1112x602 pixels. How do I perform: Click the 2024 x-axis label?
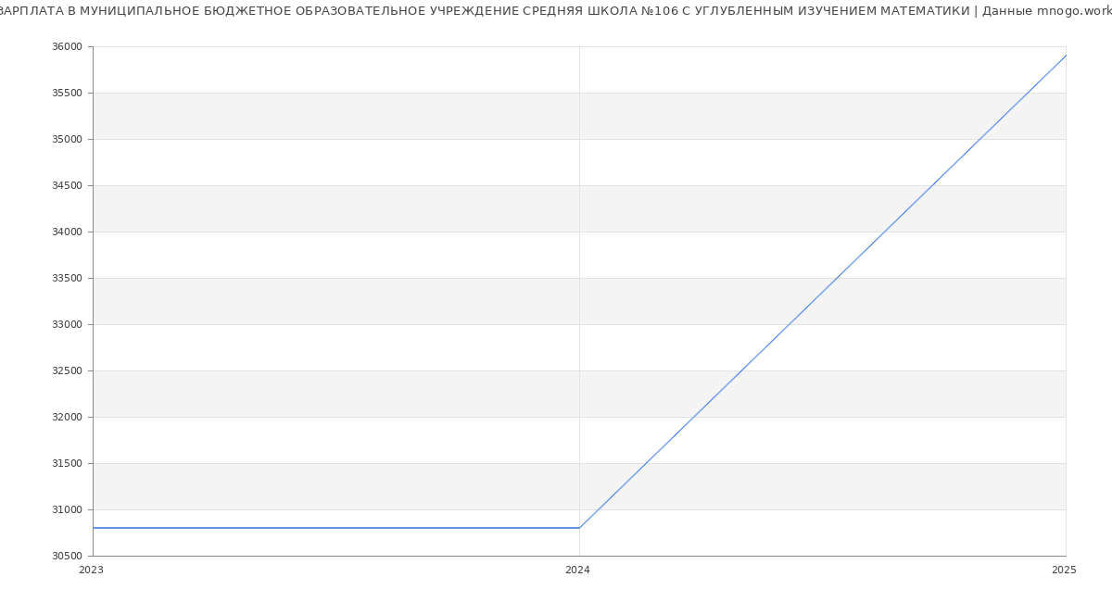click(577, 571)
